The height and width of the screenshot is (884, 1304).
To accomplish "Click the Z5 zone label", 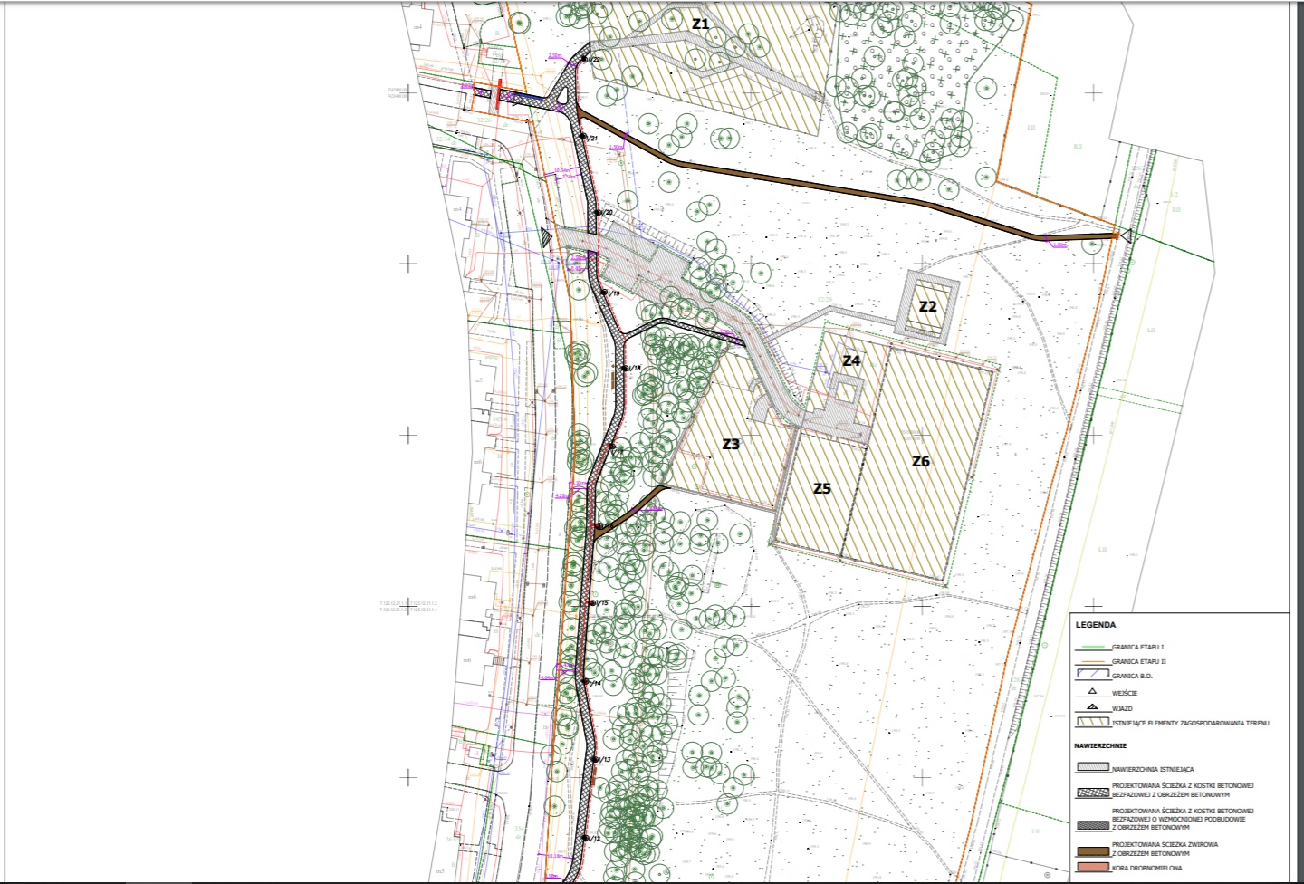I will (x=821, y=488).
